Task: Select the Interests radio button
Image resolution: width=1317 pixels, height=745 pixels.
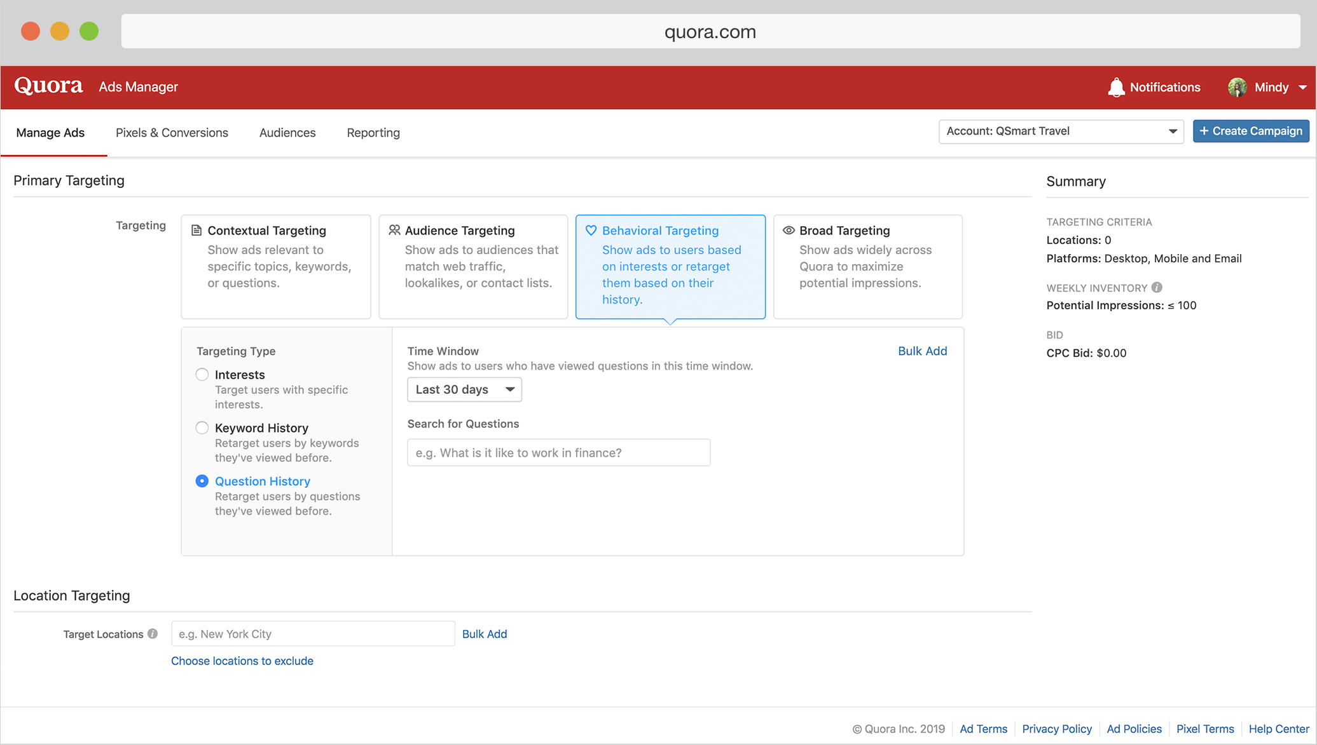Action: [202, 375]
